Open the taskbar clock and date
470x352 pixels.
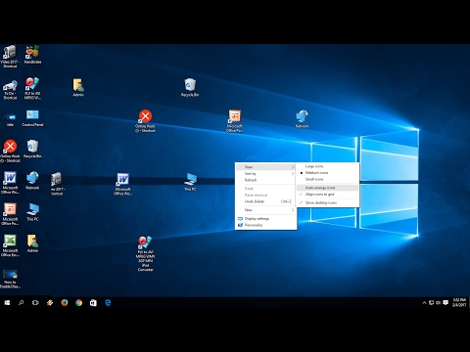click(459, 302)
